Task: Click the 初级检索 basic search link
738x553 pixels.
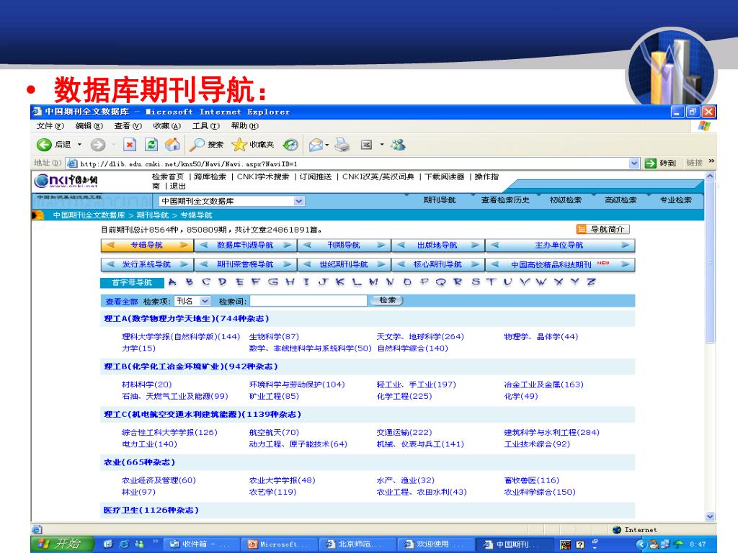Action: coord(566,200)
